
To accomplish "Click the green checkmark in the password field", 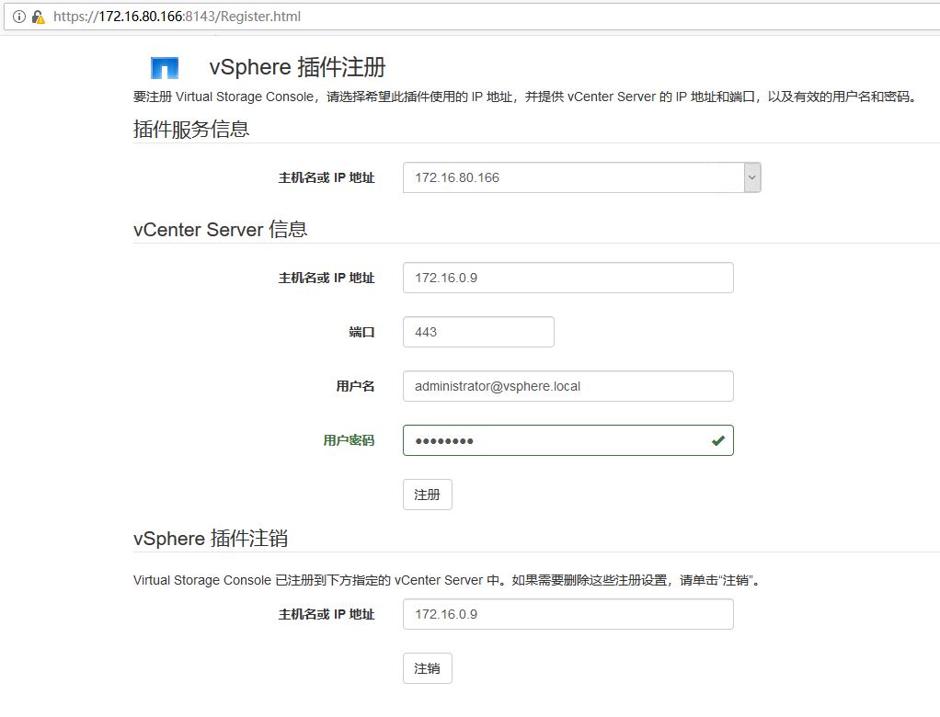I will click(x=717, y=441).
